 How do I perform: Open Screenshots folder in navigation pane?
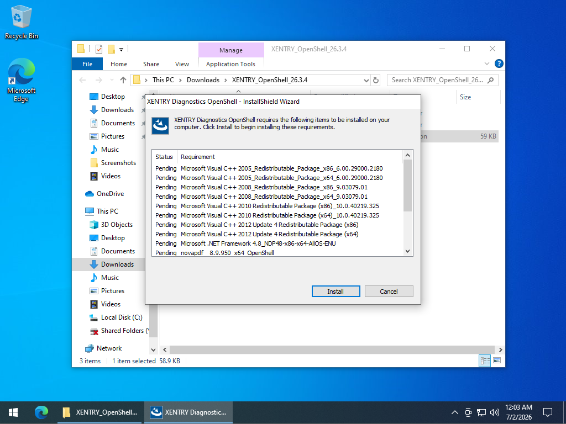click(x=118, y=163)
